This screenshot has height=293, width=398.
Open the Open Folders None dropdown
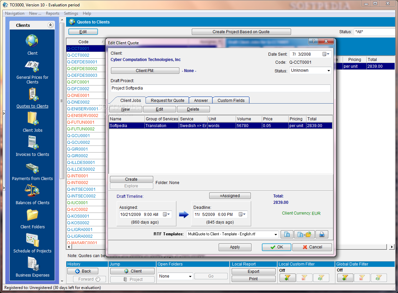(190, 276)
